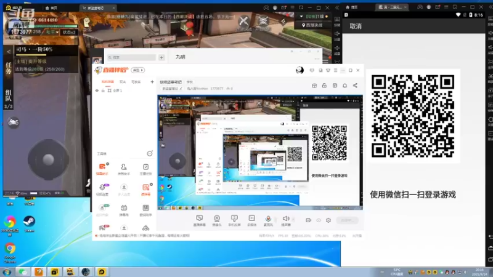
Task: Open 任务 tab in game panel
Action: [9, 68]
